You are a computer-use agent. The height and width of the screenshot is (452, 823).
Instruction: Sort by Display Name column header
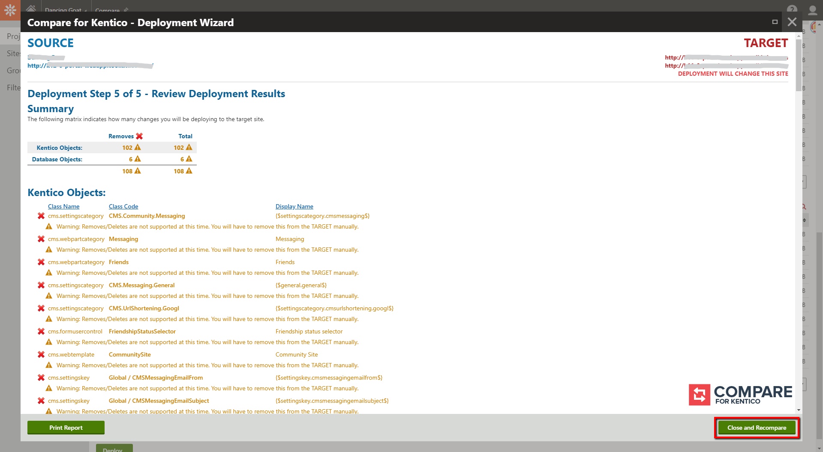click(x=294, y=206)
